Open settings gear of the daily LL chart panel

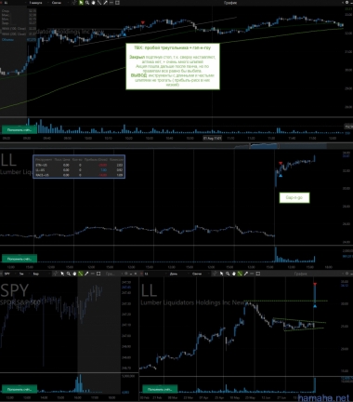(346, 274)
